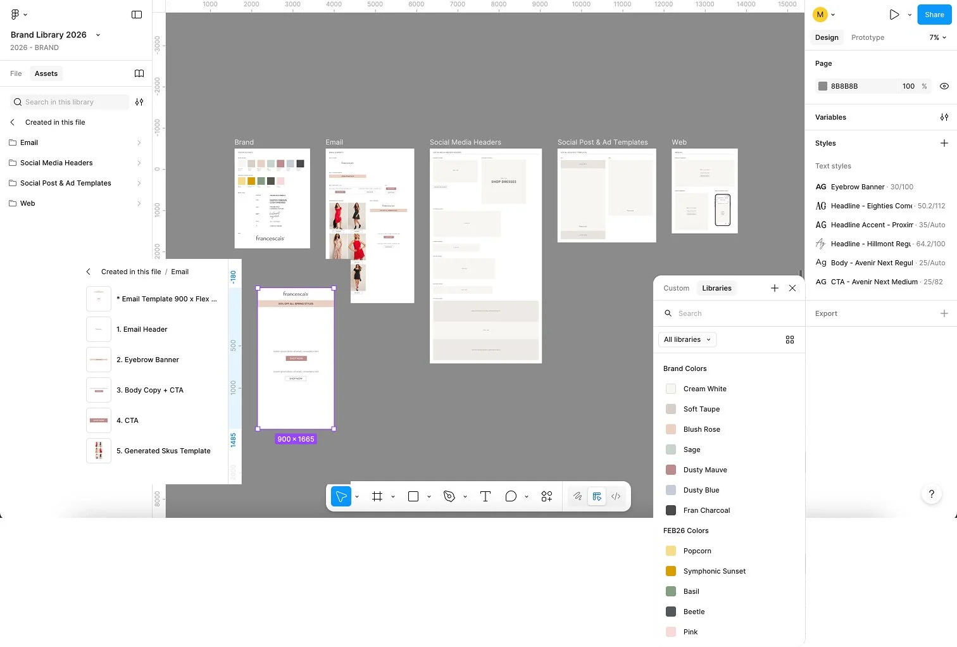Switch to the Custom tab in Libraries
The image size is (957, 647).
pyautogui.click(x=676, y=288)
